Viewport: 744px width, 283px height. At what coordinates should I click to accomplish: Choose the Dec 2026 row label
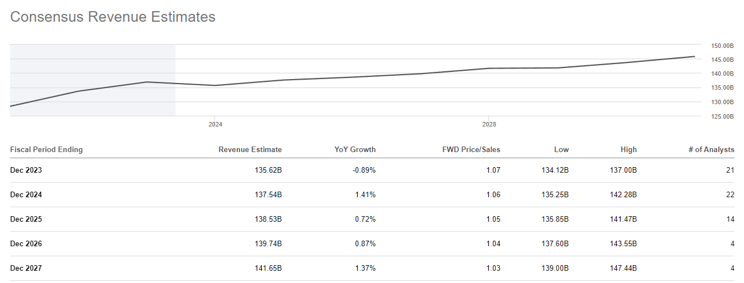(x=26, y=244)
